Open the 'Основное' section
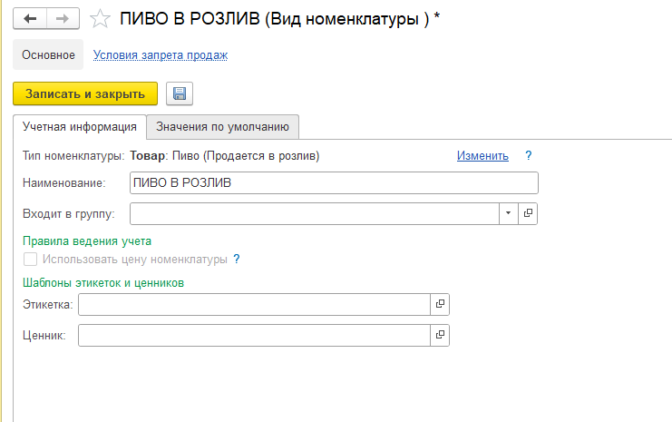672x422 pixels. pyautogui.click(x=48, y=54)
